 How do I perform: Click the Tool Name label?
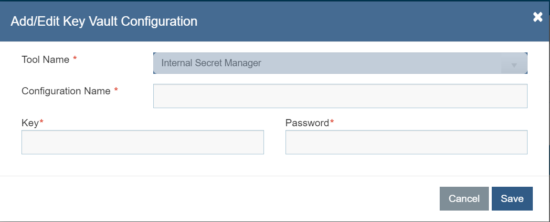(x=45, y=60)
